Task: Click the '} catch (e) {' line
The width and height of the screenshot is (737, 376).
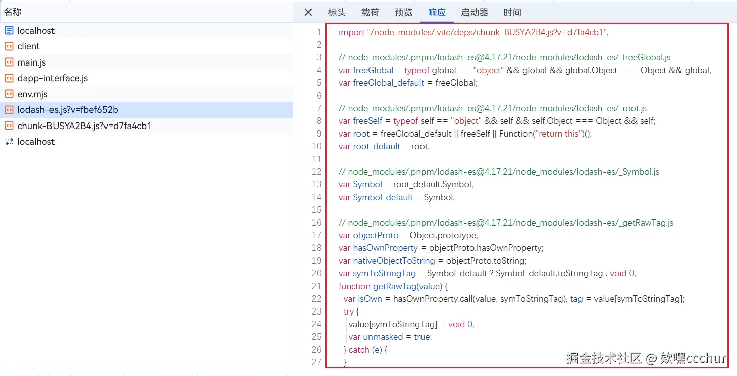Action: [365, 350]
